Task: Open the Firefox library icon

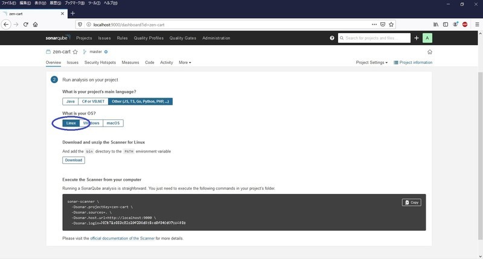Action: (x=436, y=25)
